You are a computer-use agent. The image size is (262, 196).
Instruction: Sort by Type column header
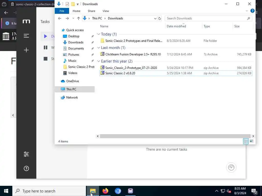pos(207,26)
